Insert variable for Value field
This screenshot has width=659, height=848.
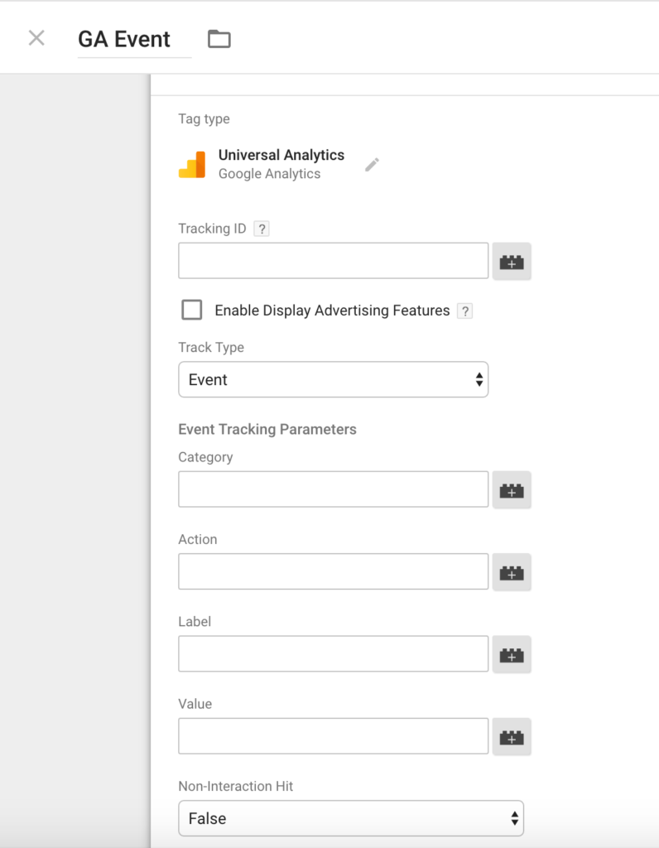click(x=512, y=736)
